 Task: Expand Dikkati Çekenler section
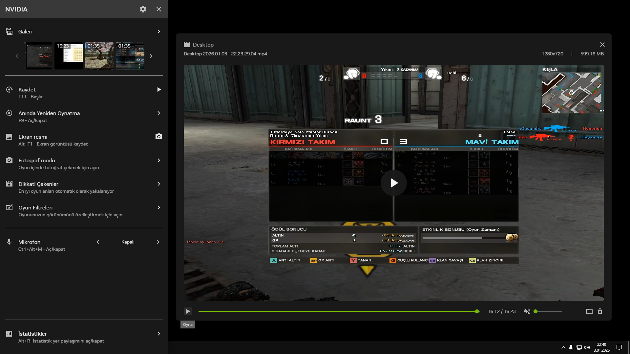coord(159,184)
